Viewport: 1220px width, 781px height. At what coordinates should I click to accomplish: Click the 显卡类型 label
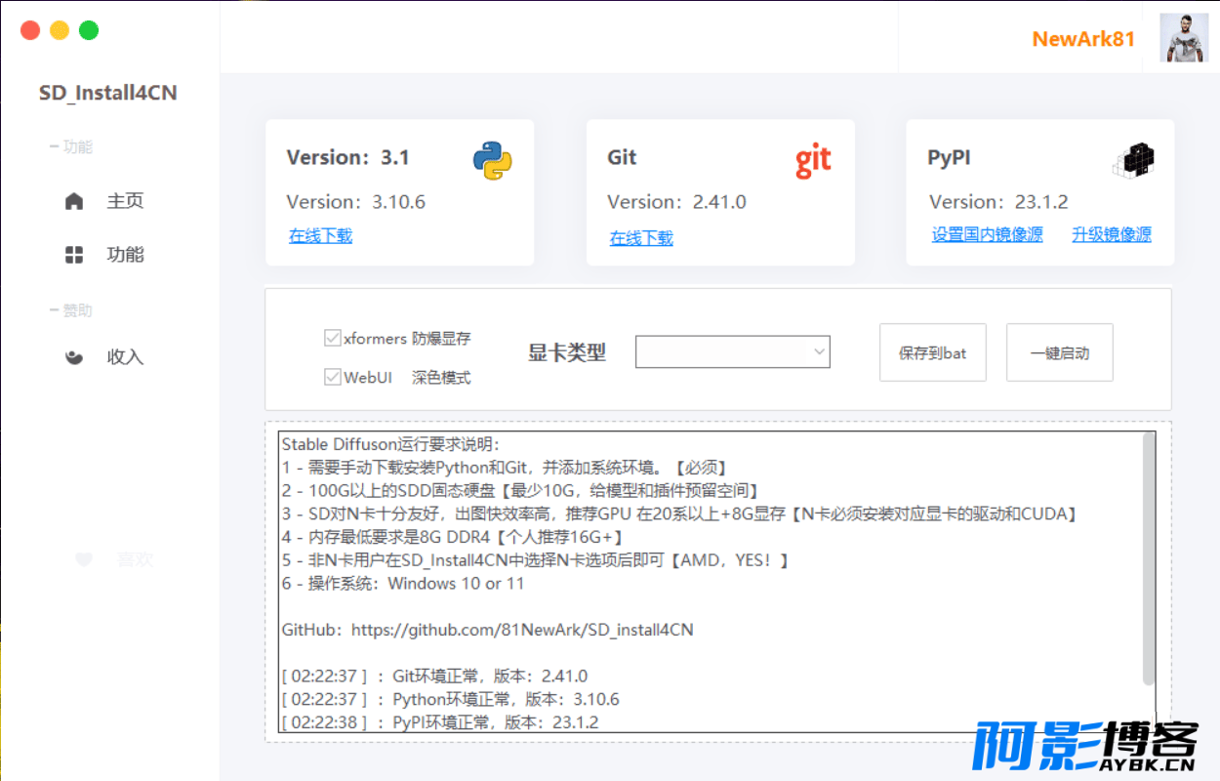pos(567,353)
